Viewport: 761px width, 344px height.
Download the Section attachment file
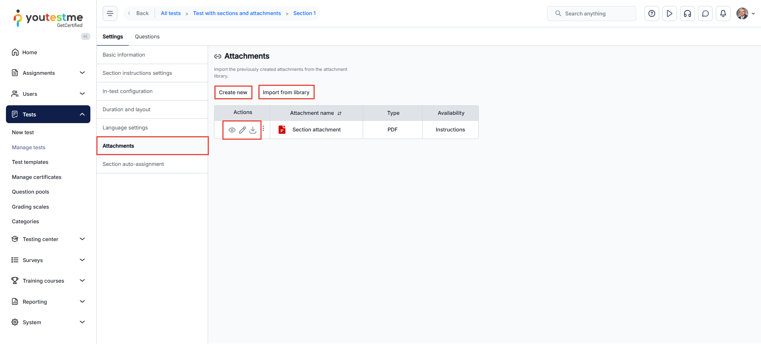(253, 130)
